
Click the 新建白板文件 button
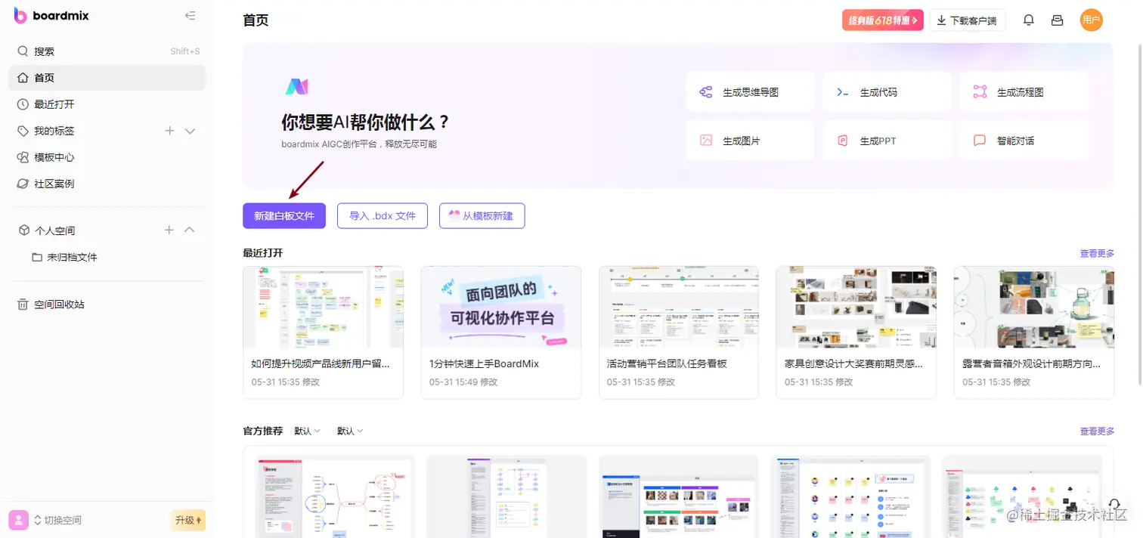click(284, 215)
